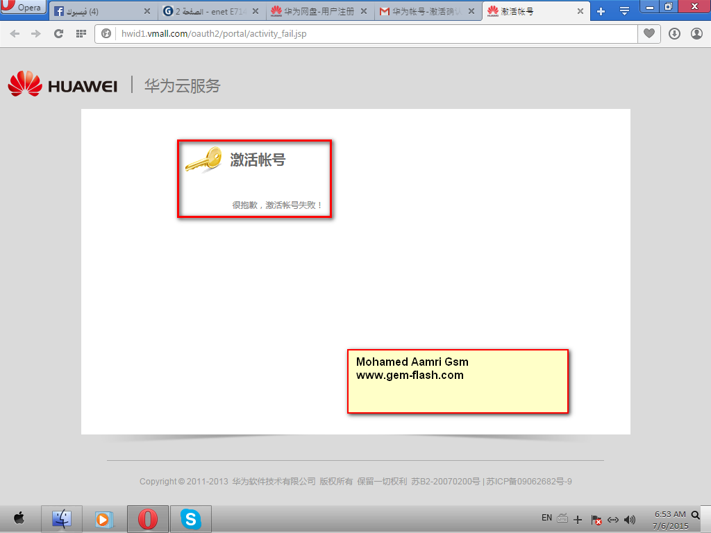Open the Opera menu button
Viewport: 711px width, 533px height.
point(23,7)
